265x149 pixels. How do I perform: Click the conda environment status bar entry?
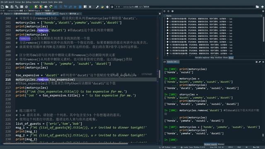(x=193, y=147)
